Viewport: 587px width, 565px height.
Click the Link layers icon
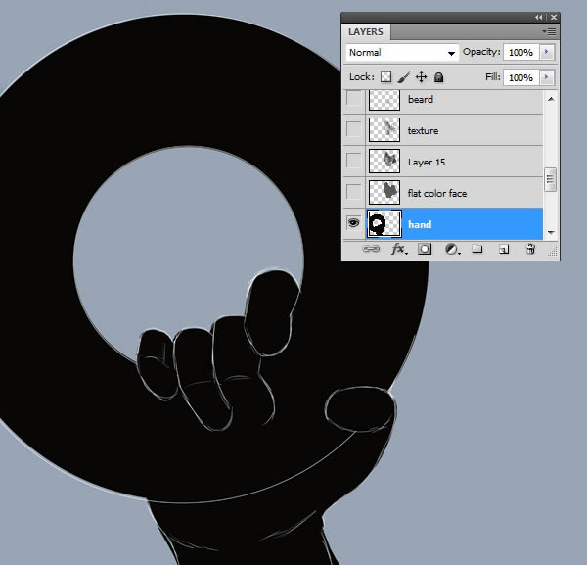[371, 249]
